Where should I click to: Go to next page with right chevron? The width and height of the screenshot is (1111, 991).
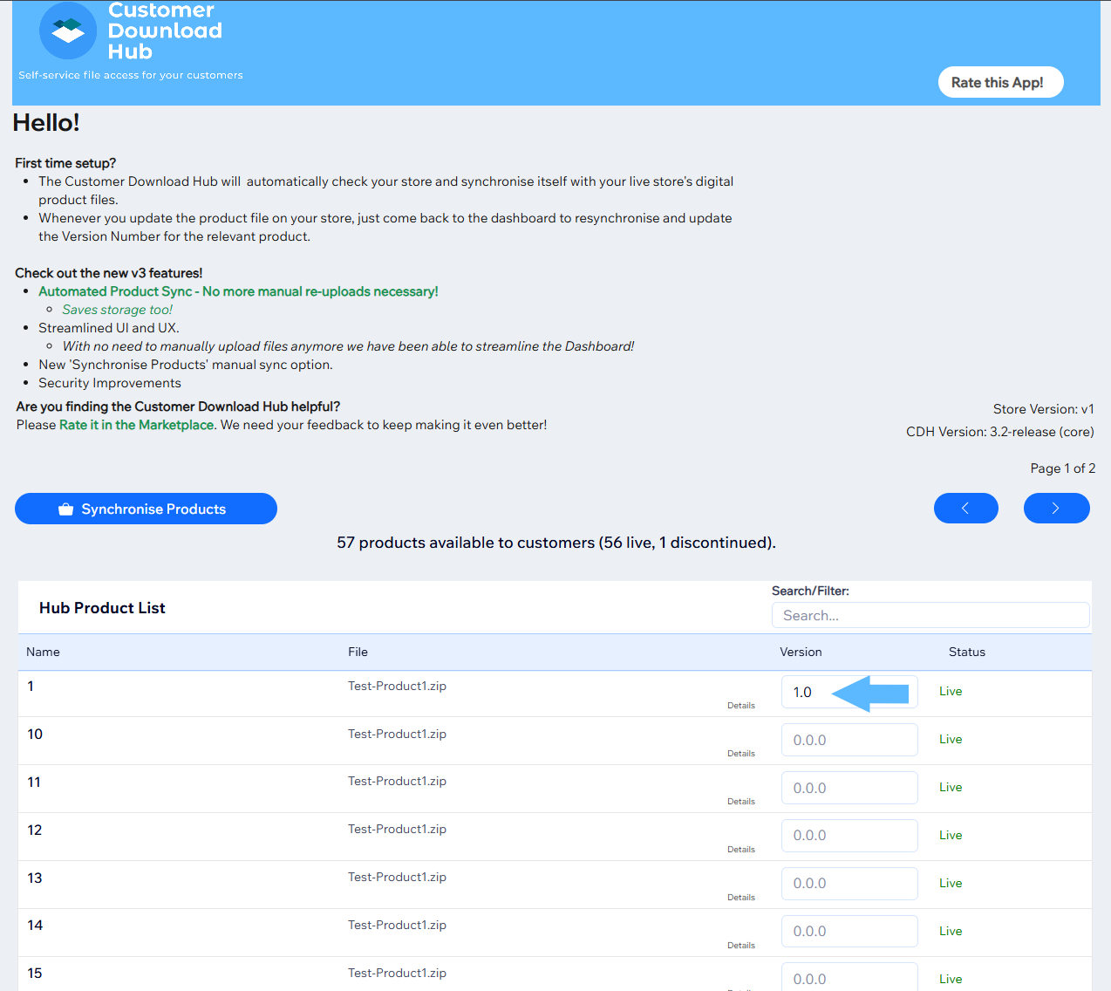[1056, 508]
